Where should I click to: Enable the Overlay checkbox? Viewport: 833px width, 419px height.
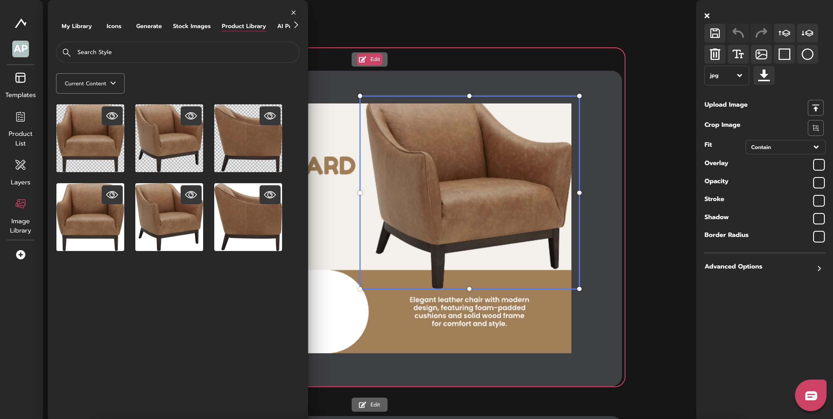[818, 165]
